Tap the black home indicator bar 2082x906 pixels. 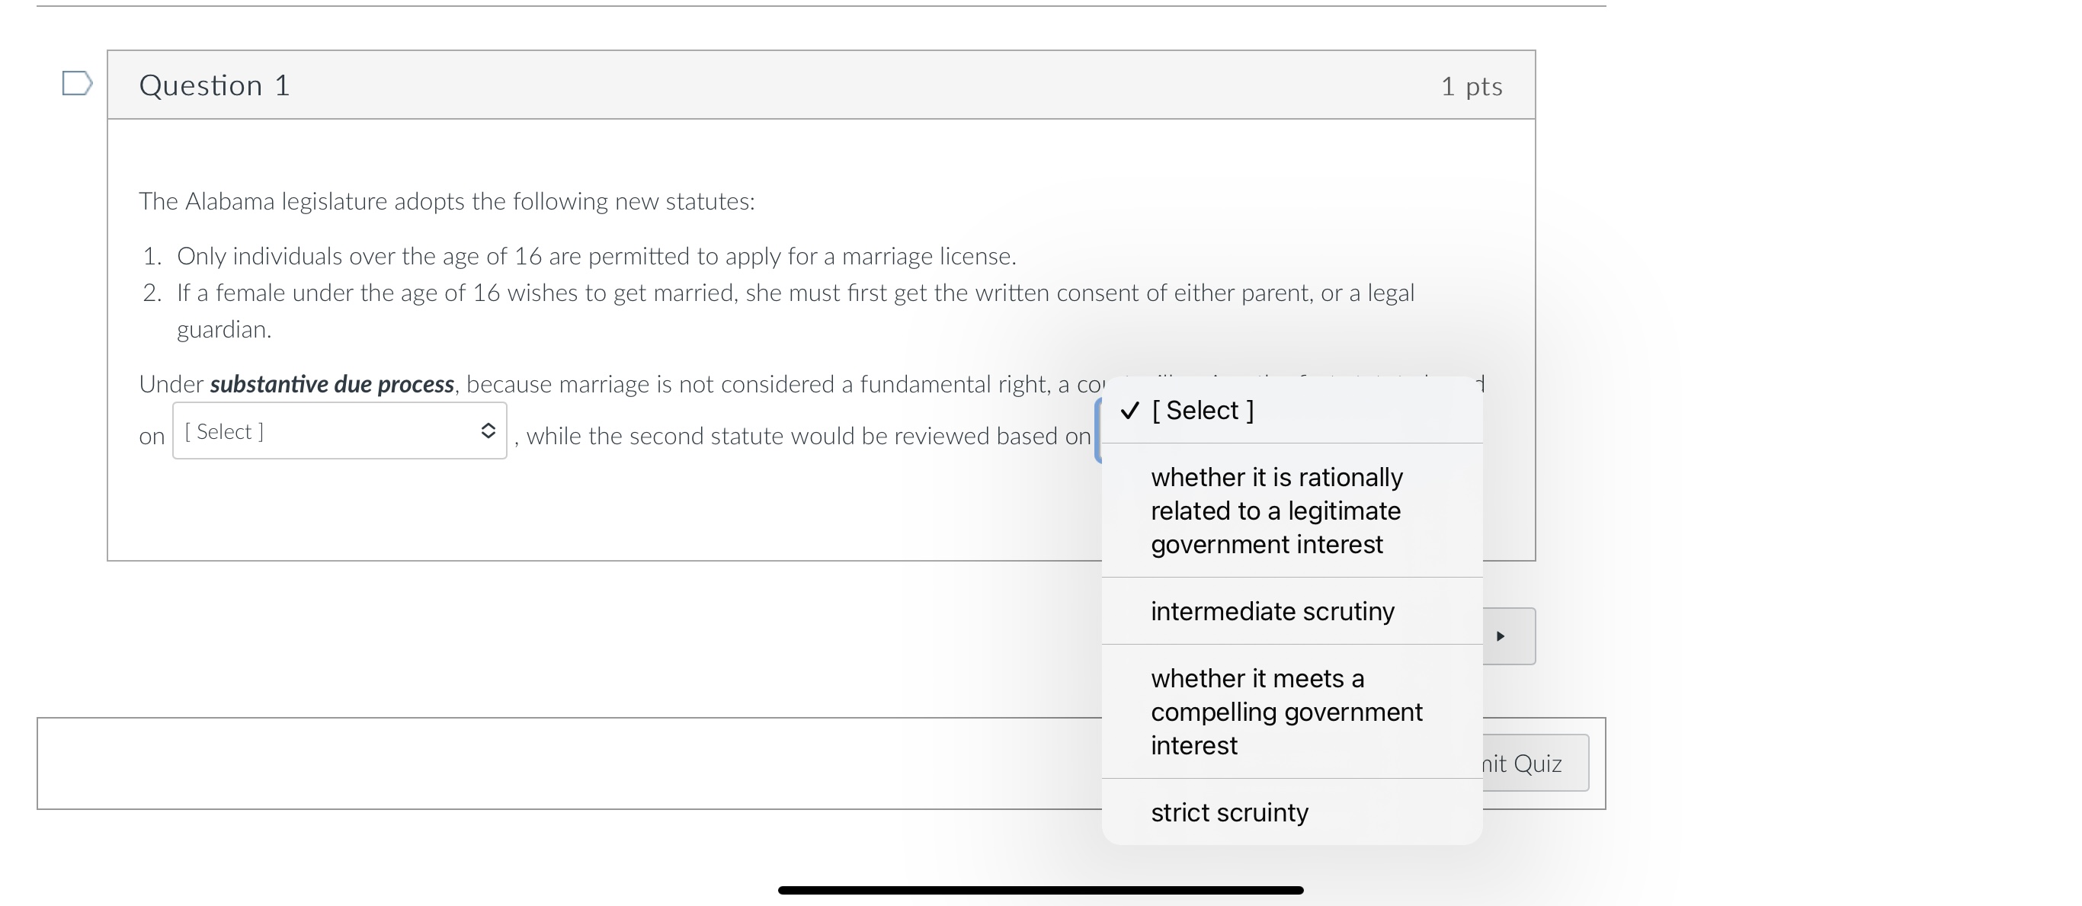point(1041,891)
